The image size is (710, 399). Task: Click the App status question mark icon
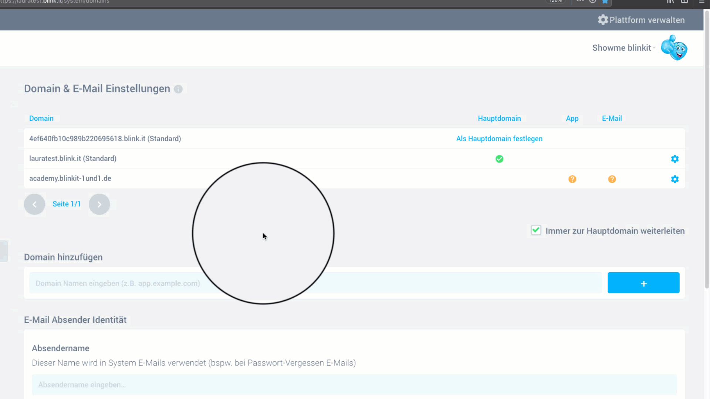tap(572, 179)
